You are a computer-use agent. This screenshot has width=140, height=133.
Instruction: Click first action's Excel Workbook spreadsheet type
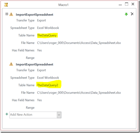pos(48,28)
